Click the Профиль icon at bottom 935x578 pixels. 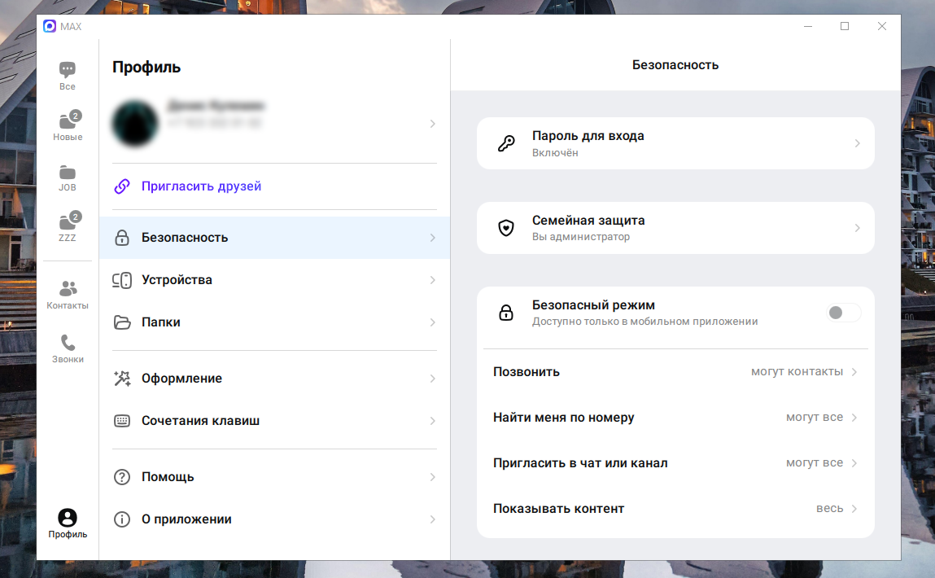pyautogui.click(x=68, y=518)
